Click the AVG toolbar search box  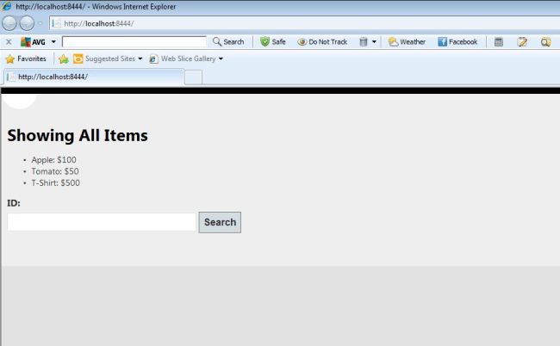(134, 41)
